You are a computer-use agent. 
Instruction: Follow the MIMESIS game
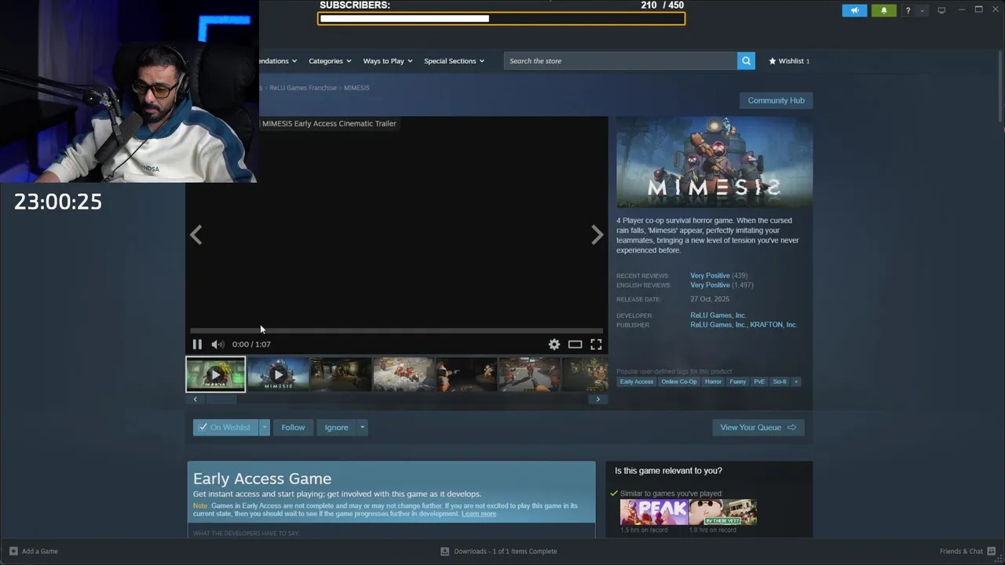tap(293, 428)
